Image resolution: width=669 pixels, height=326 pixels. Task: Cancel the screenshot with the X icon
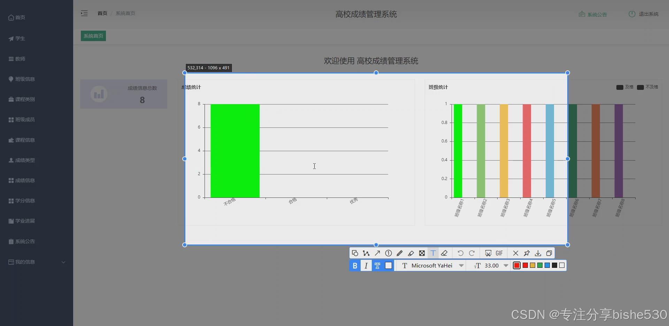tap(516, 253)
